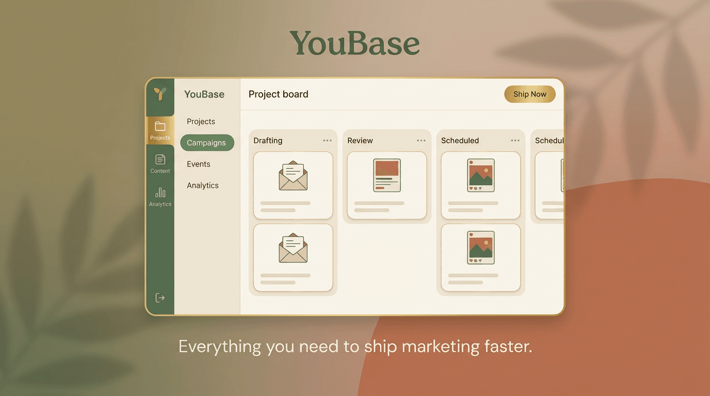710x396 pixels.
Task: Select Projects in the side menu
Action: (201, 121)
